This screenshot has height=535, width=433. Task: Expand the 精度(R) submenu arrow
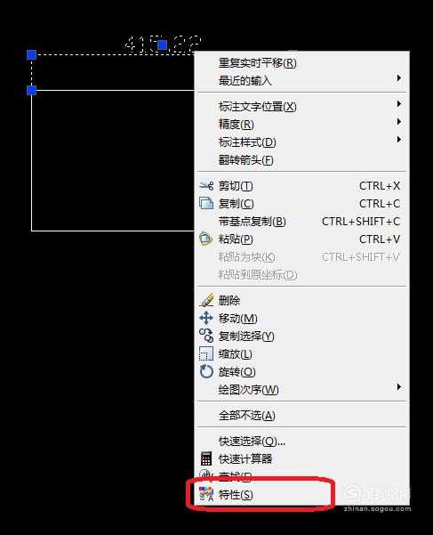tap(399, 121)
